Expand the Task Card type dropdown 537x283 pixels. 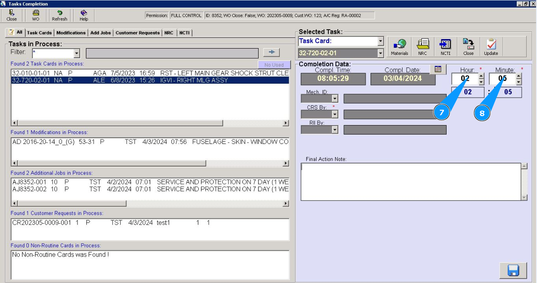380,41
